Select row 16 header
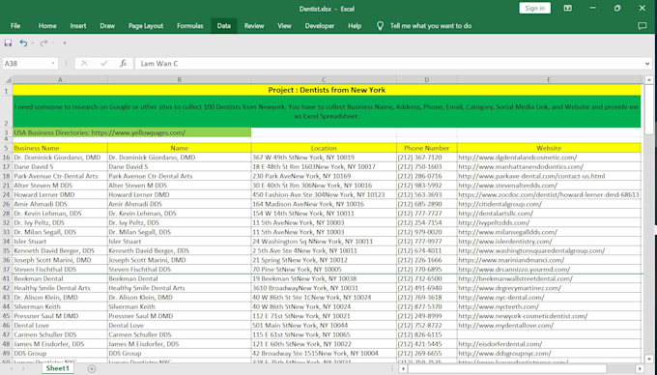The height and width of the screenshot is (375, 657). [x=7, y=158]
